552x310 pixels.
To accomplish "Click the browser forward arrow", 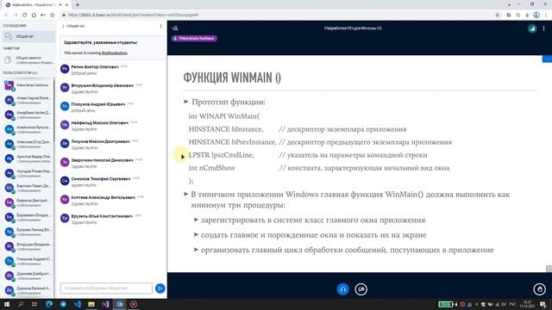I will [x=16, y=15].
